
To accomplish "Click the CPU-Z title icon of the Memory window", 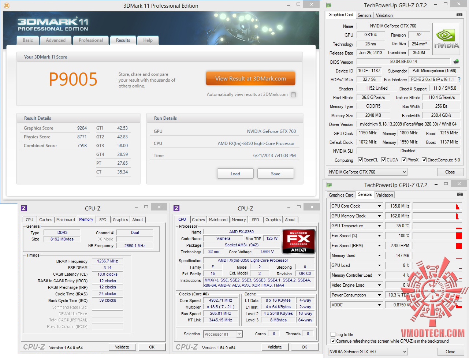I will pos(24,208).
